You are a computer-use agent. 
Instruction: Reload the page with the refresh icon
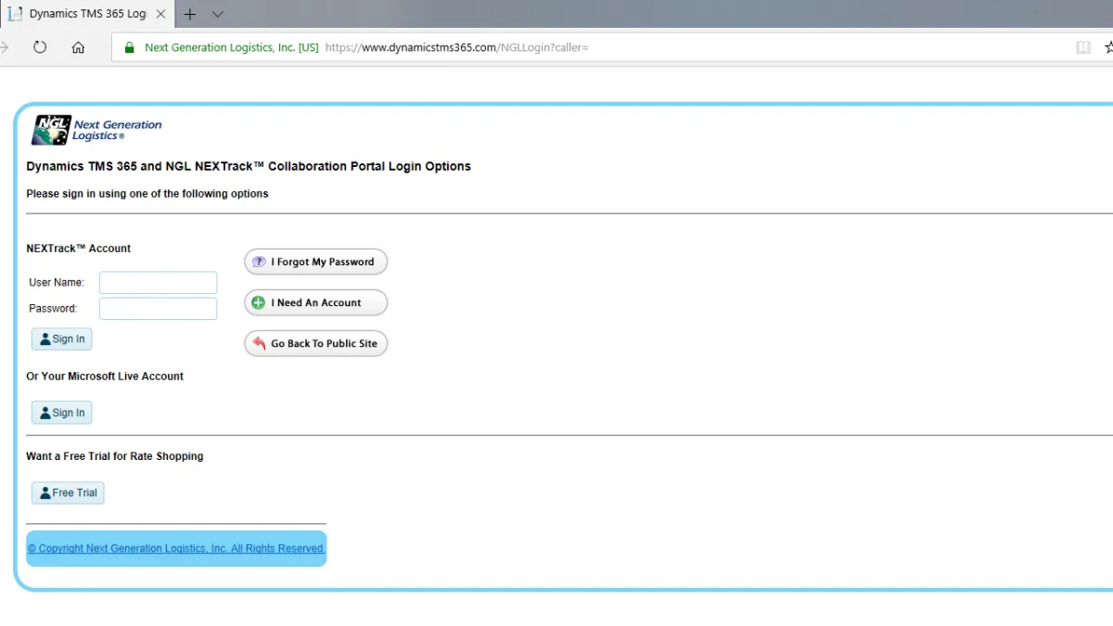[x=40, y=47]
